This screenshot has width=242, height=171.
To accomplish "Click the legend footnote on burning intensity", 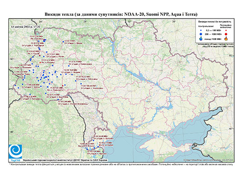I will point(215,46).
